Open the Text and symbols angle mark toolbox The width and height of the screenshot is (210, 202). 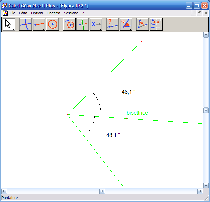tap(143, 24)
